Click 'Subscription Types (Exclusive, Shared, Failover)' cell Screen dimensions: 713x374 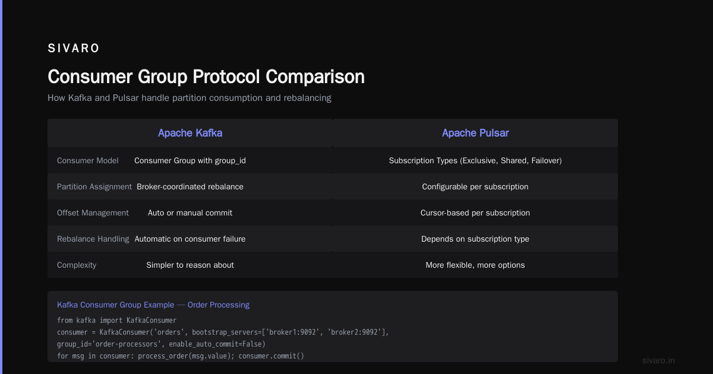(x=475, y=160)
